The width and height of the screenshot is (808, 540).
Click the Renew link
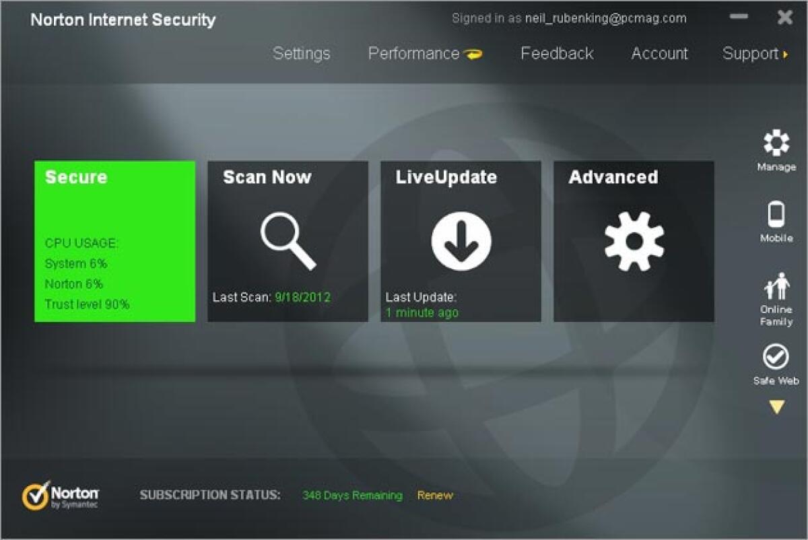[434, 495]
